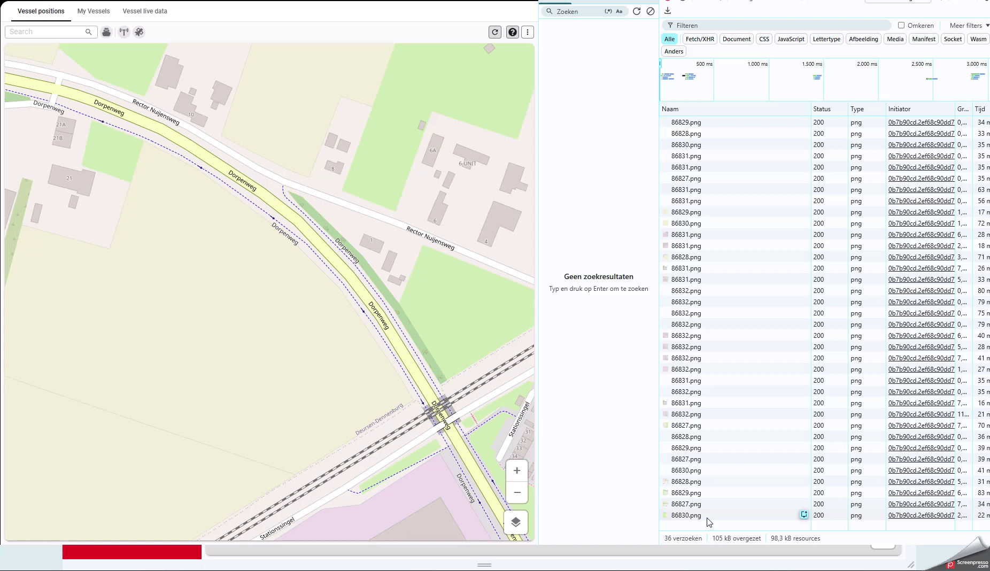Click the satellite icon in map toolbar

(x=139, y=32)
